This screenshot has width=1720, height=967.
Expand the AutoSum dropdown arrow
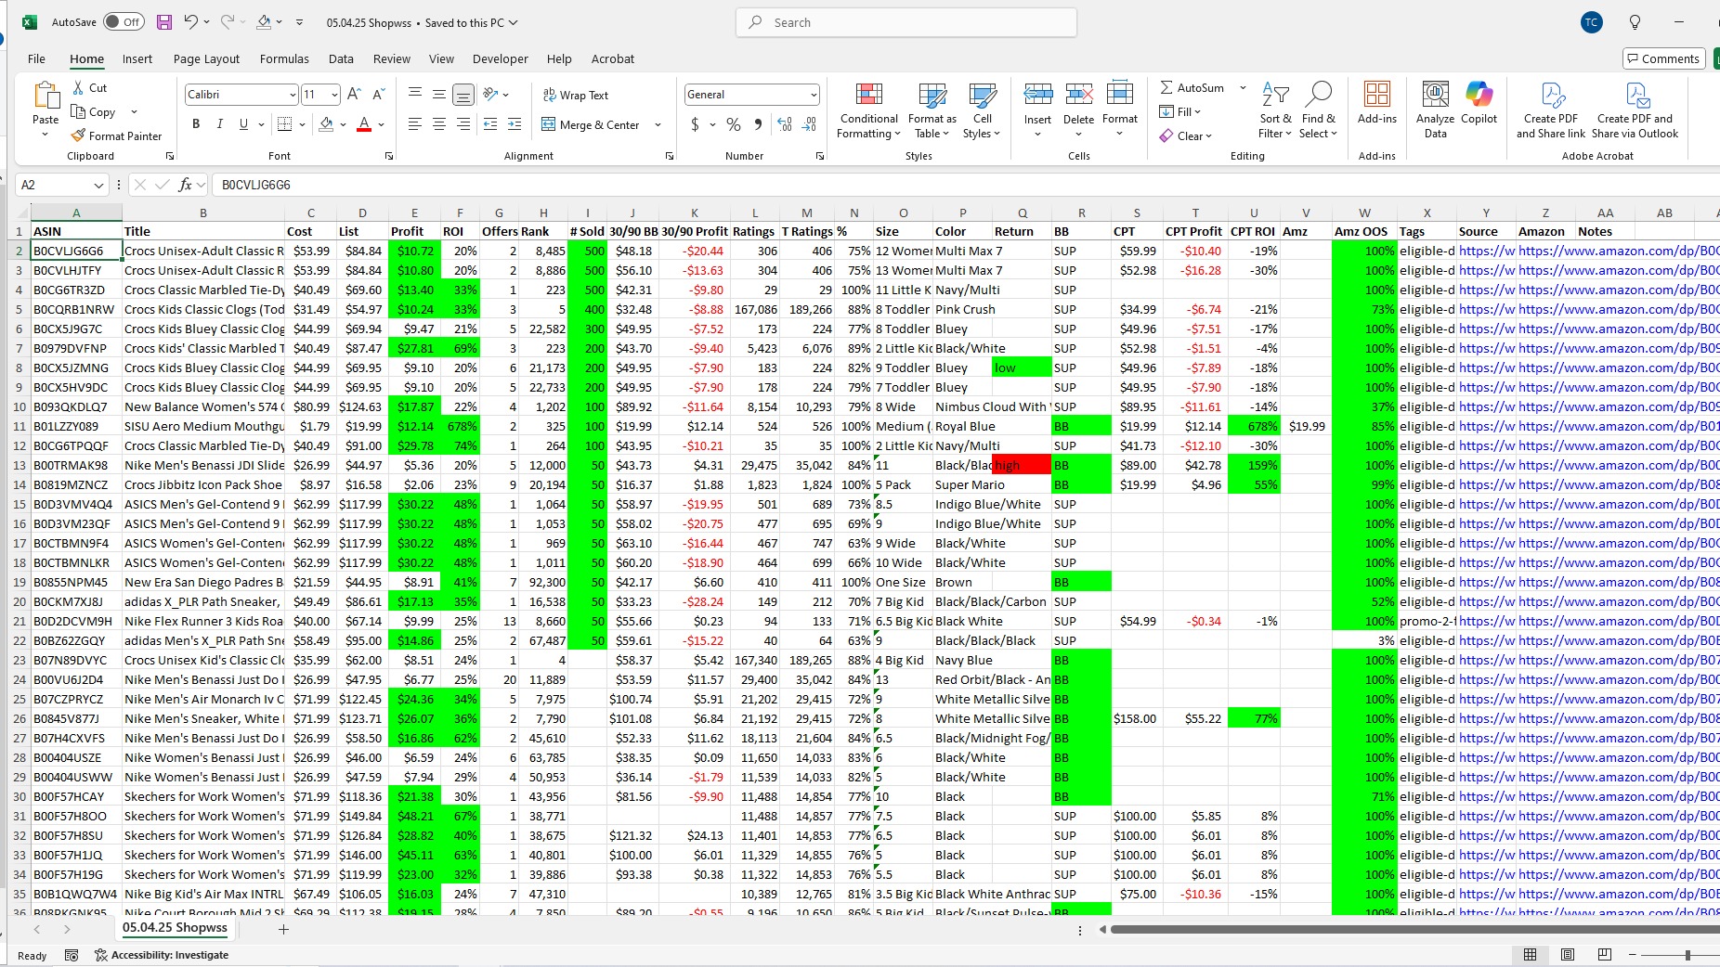point(1243,87)
